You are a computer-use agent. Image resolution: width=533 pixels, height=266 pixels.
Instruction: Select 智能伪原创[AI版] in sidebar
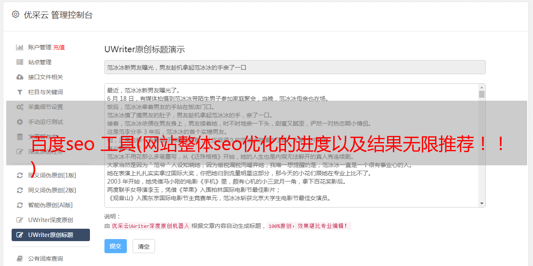[x=51, y=205]
